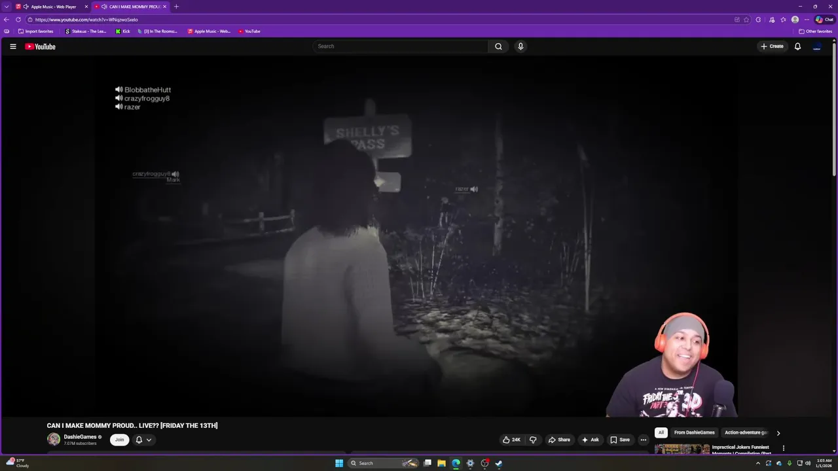The height and width of the screenshot is (471, 838).
Task: Show hidden system tray icons
Action: coord(758,463)
